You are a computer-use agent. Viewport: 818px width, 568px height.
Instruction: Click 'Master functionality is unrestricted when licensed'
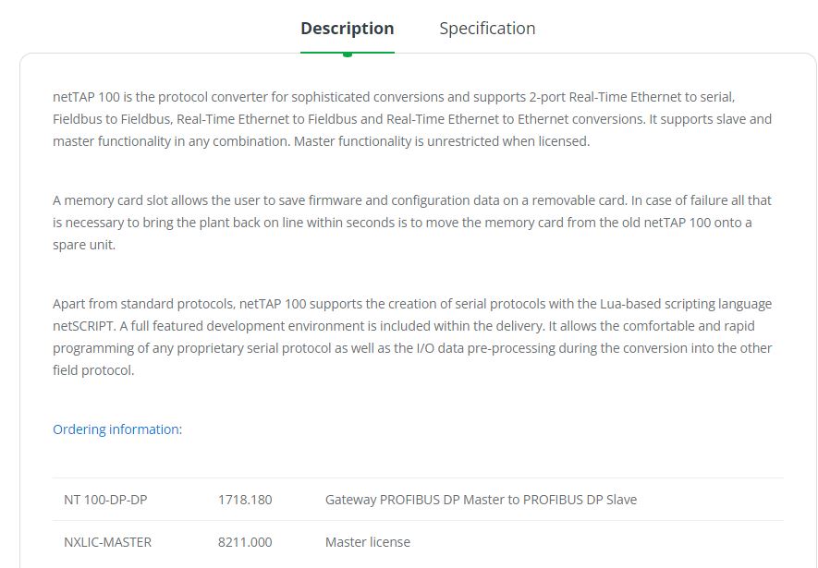[x=442, y=141]
